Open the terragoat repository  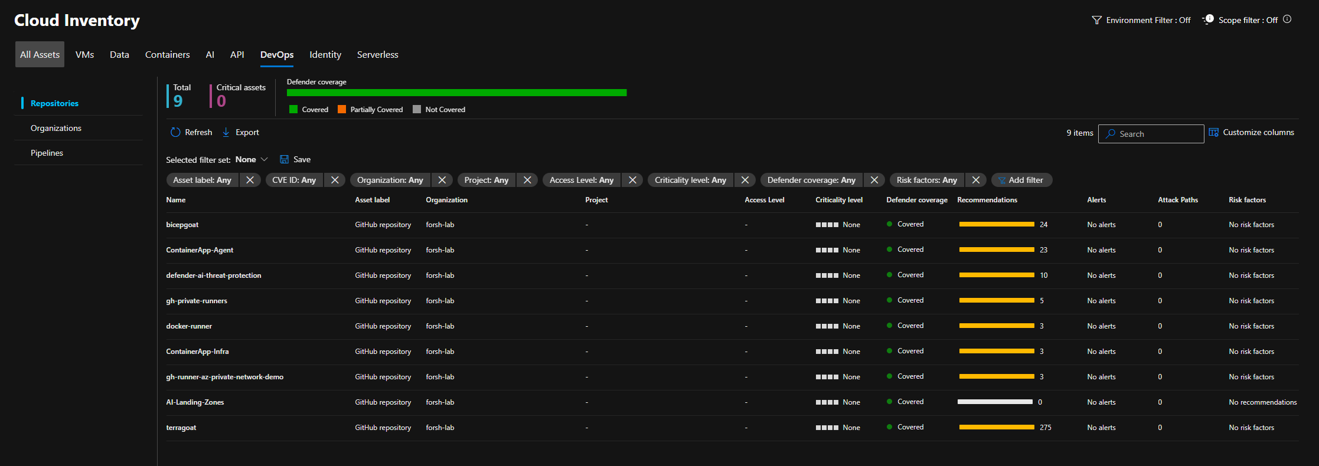181,428
